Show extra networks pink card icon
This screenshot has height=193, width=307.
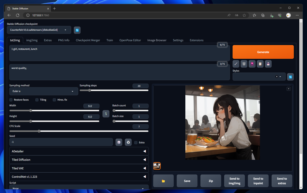[252, 64]
